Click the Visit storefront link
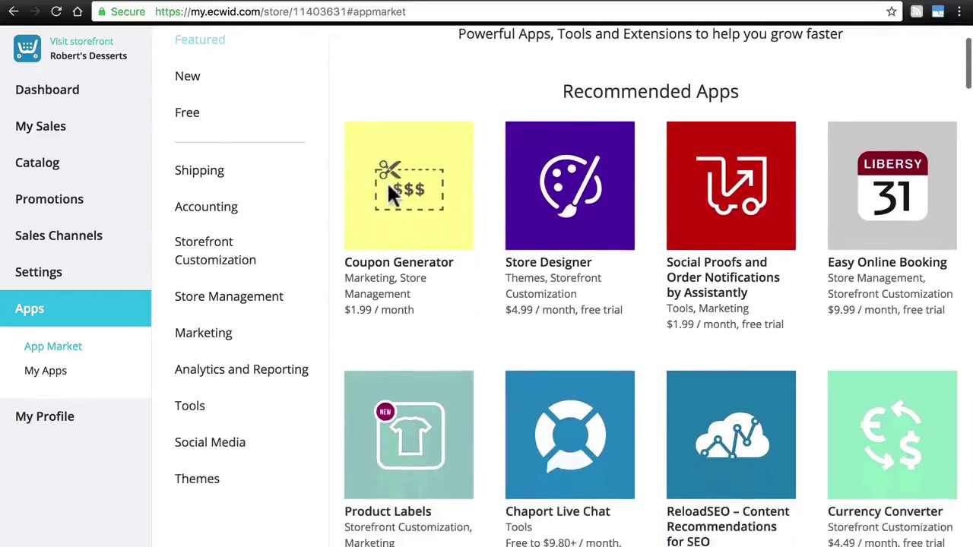973x547 pixels. [81, 41]
